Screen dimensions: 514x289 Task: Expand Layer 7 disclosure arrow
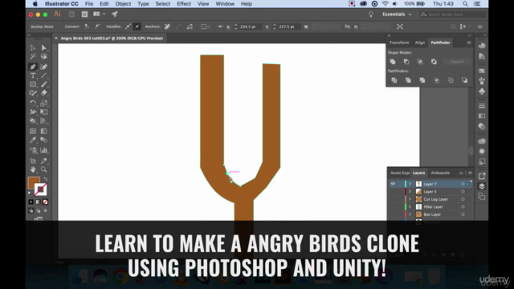click(410, 184)
